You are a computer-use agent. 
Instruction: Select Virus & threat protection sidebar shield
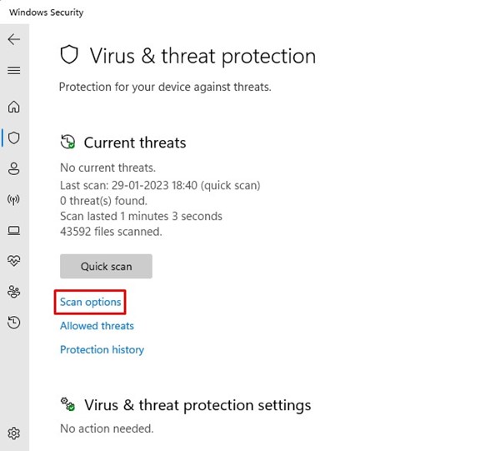(13, 138)
